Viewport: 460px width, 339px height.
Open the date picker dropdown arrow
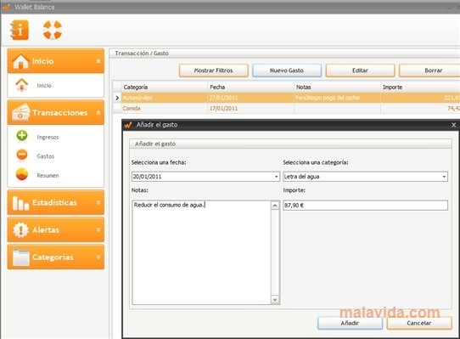tap(276, 177)
